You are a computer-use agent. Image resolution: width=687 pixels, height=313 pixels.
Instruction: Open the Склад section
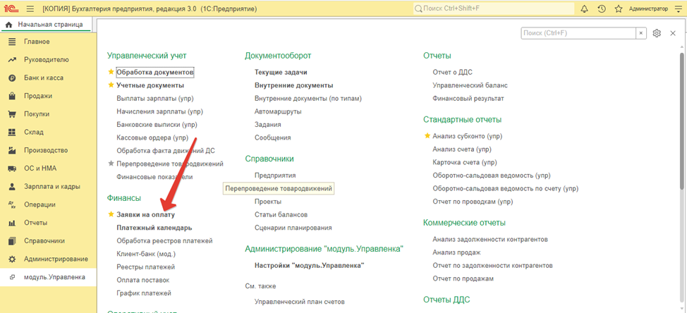(48, 133)
